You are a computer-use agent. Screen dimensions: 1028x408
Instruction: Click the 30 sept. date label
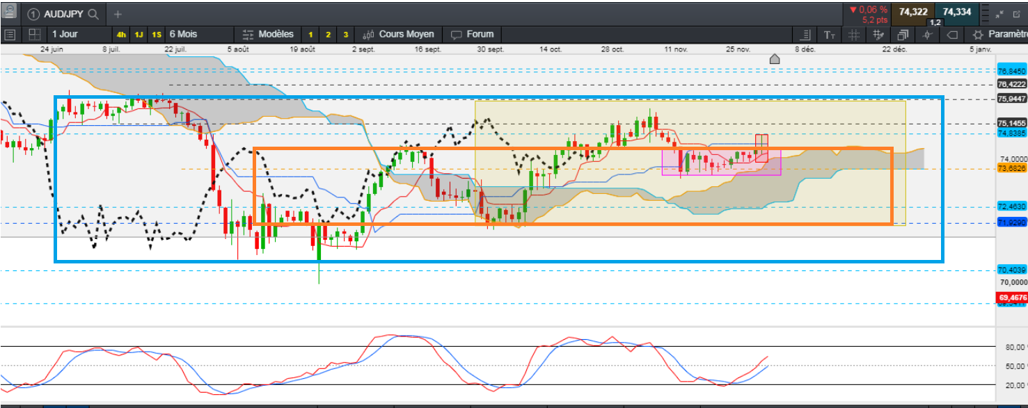pos(491,49)
